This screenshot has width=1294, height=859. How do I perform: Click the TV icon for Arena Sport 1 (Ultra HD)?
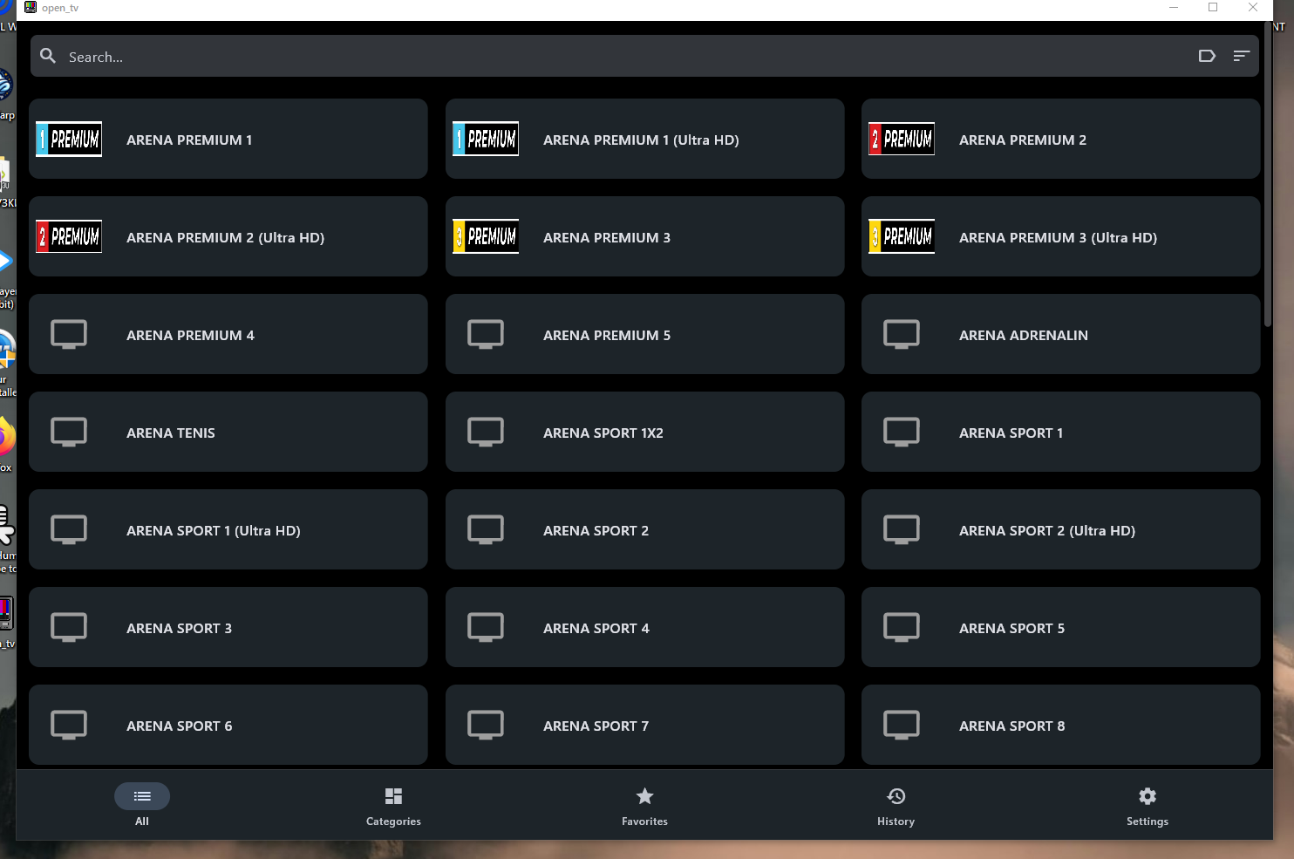(69, 529)
